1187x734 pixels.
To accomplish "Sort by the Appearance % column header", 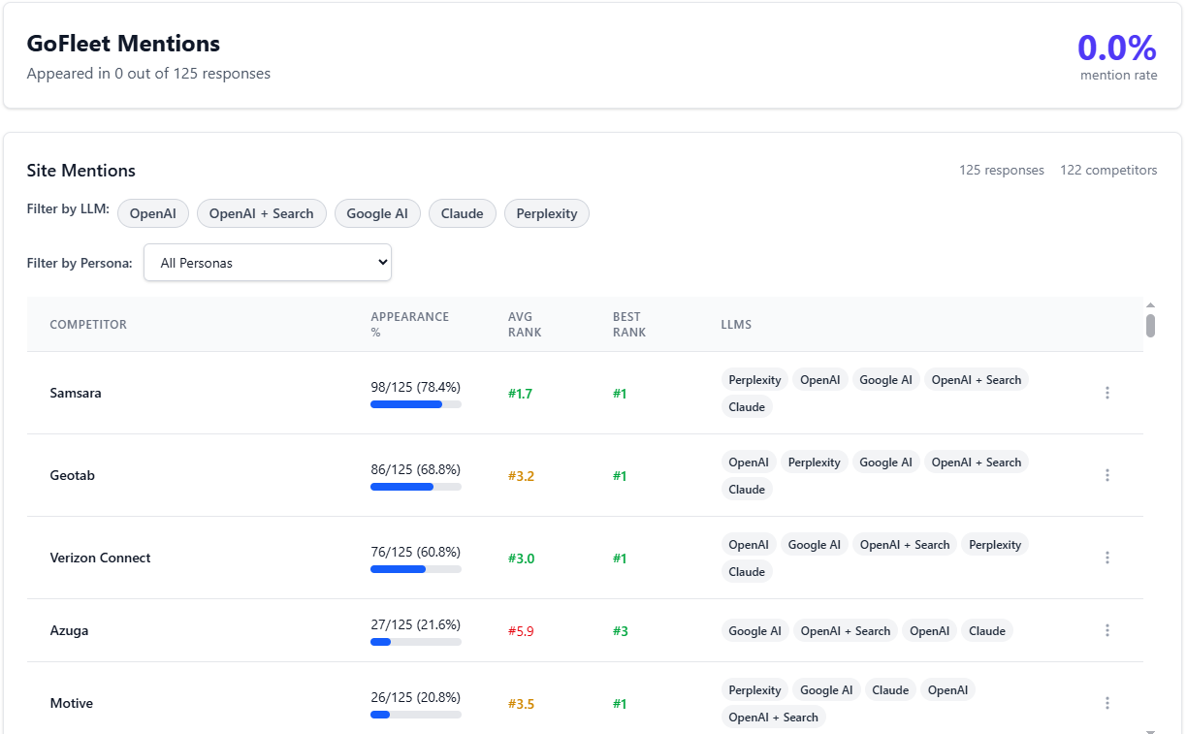I will [x=409, y=325].
